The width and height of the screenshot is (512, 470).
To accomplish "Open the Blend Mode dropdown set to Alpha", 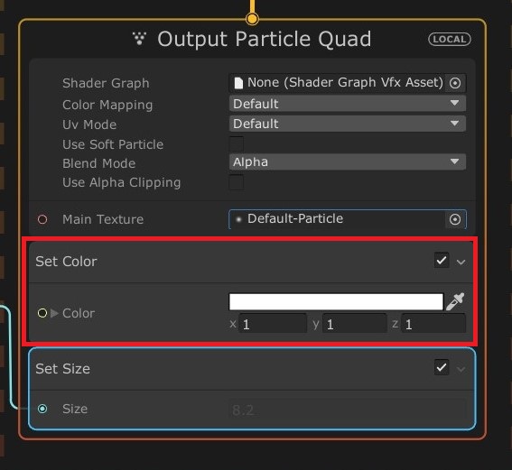I will tap(348, 161).
